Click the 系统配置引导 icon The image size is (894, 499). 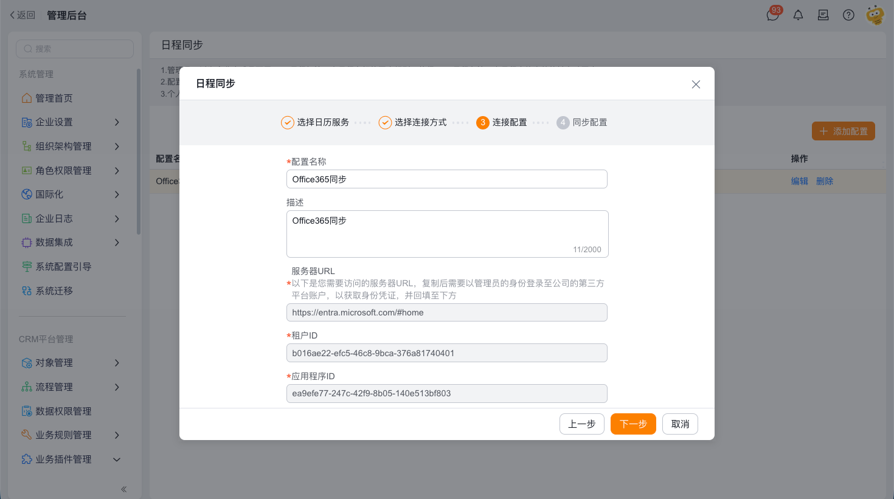click(x=26, y=266)
